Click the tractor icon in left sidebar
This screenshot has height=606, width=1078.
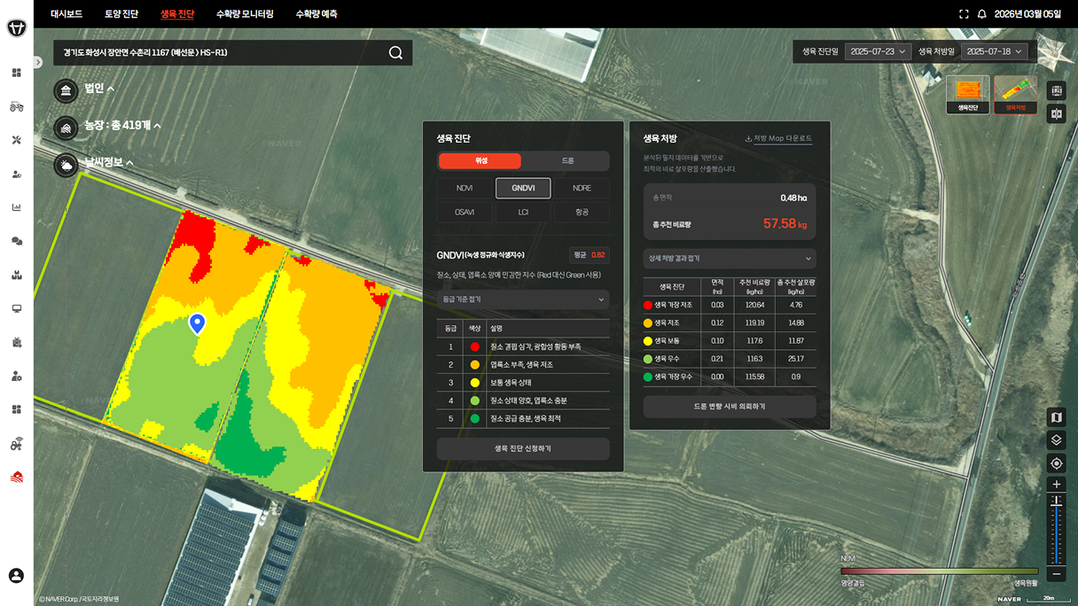pyautogui.click(x=16, y=106)
